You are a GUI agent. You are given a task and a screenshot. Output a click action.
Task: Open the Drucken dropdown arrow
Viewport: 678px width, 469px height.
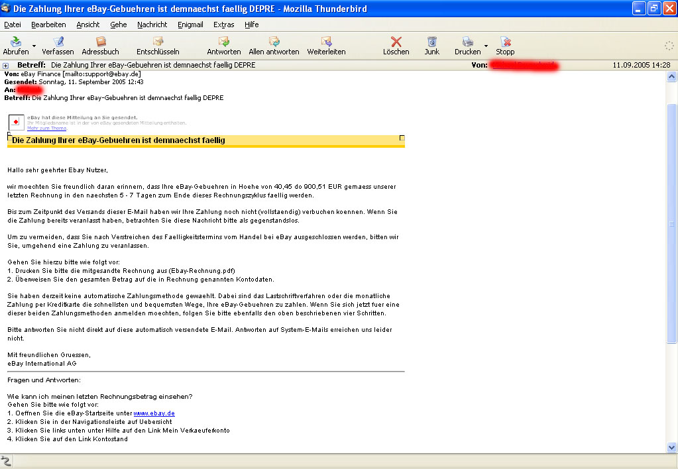[486, 46]
